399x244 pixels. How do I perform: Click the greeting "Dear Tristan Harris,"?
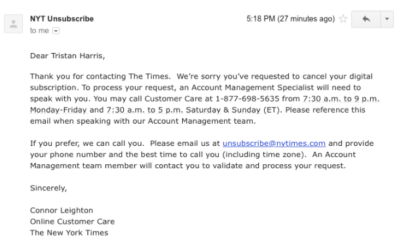[67, 56]
